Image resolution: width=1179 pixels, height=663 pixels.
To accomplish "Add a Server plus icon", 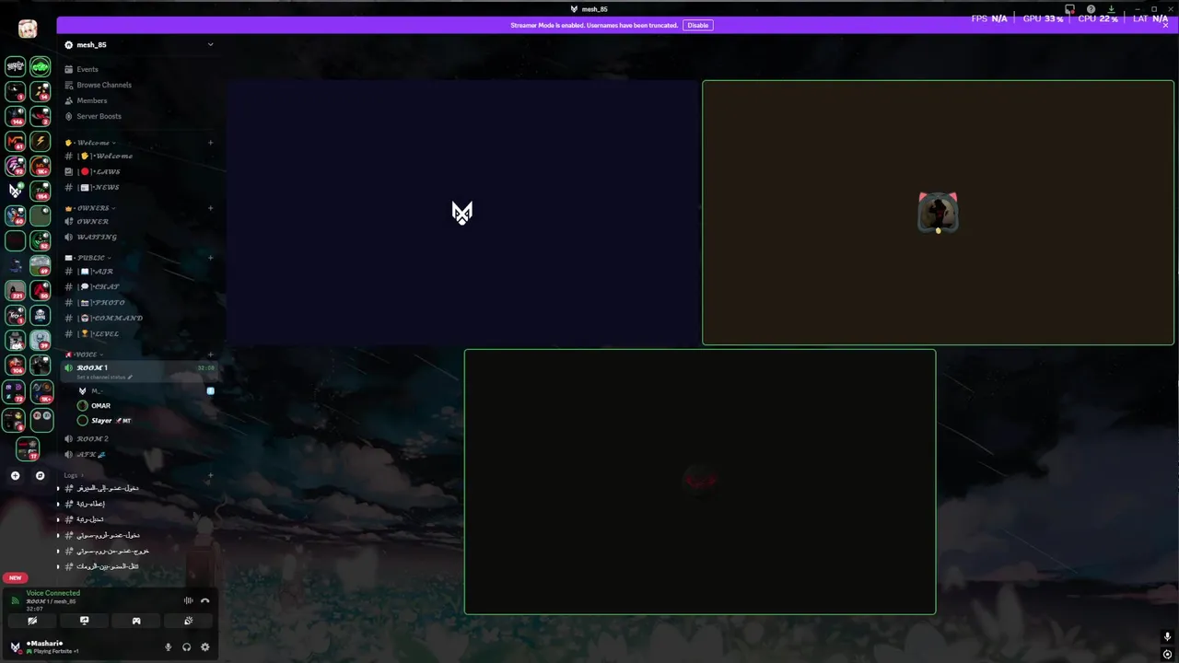I will (15, 476).
